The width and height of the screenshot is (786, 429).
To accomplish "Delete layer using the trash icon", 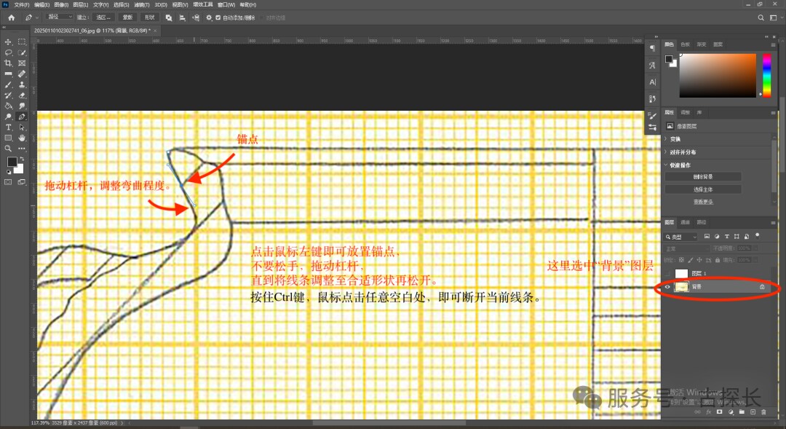I will (764, 412).
